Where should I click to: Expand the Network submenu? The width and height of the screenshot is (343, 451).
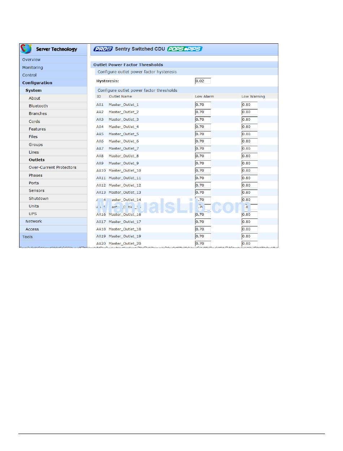[34, 221]
